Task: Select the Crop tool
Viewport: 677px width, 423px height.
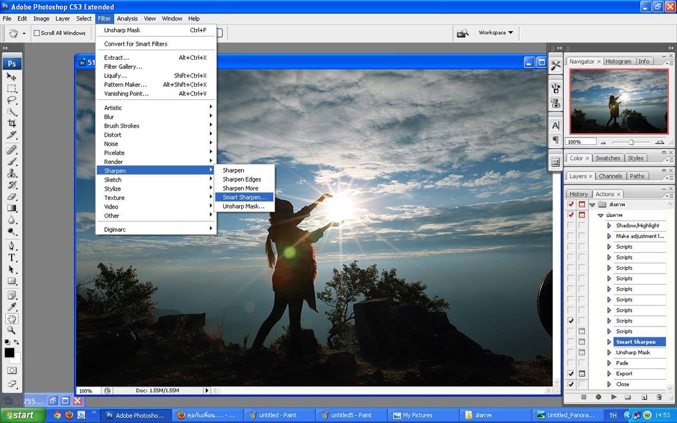Action: pos(12,124)
